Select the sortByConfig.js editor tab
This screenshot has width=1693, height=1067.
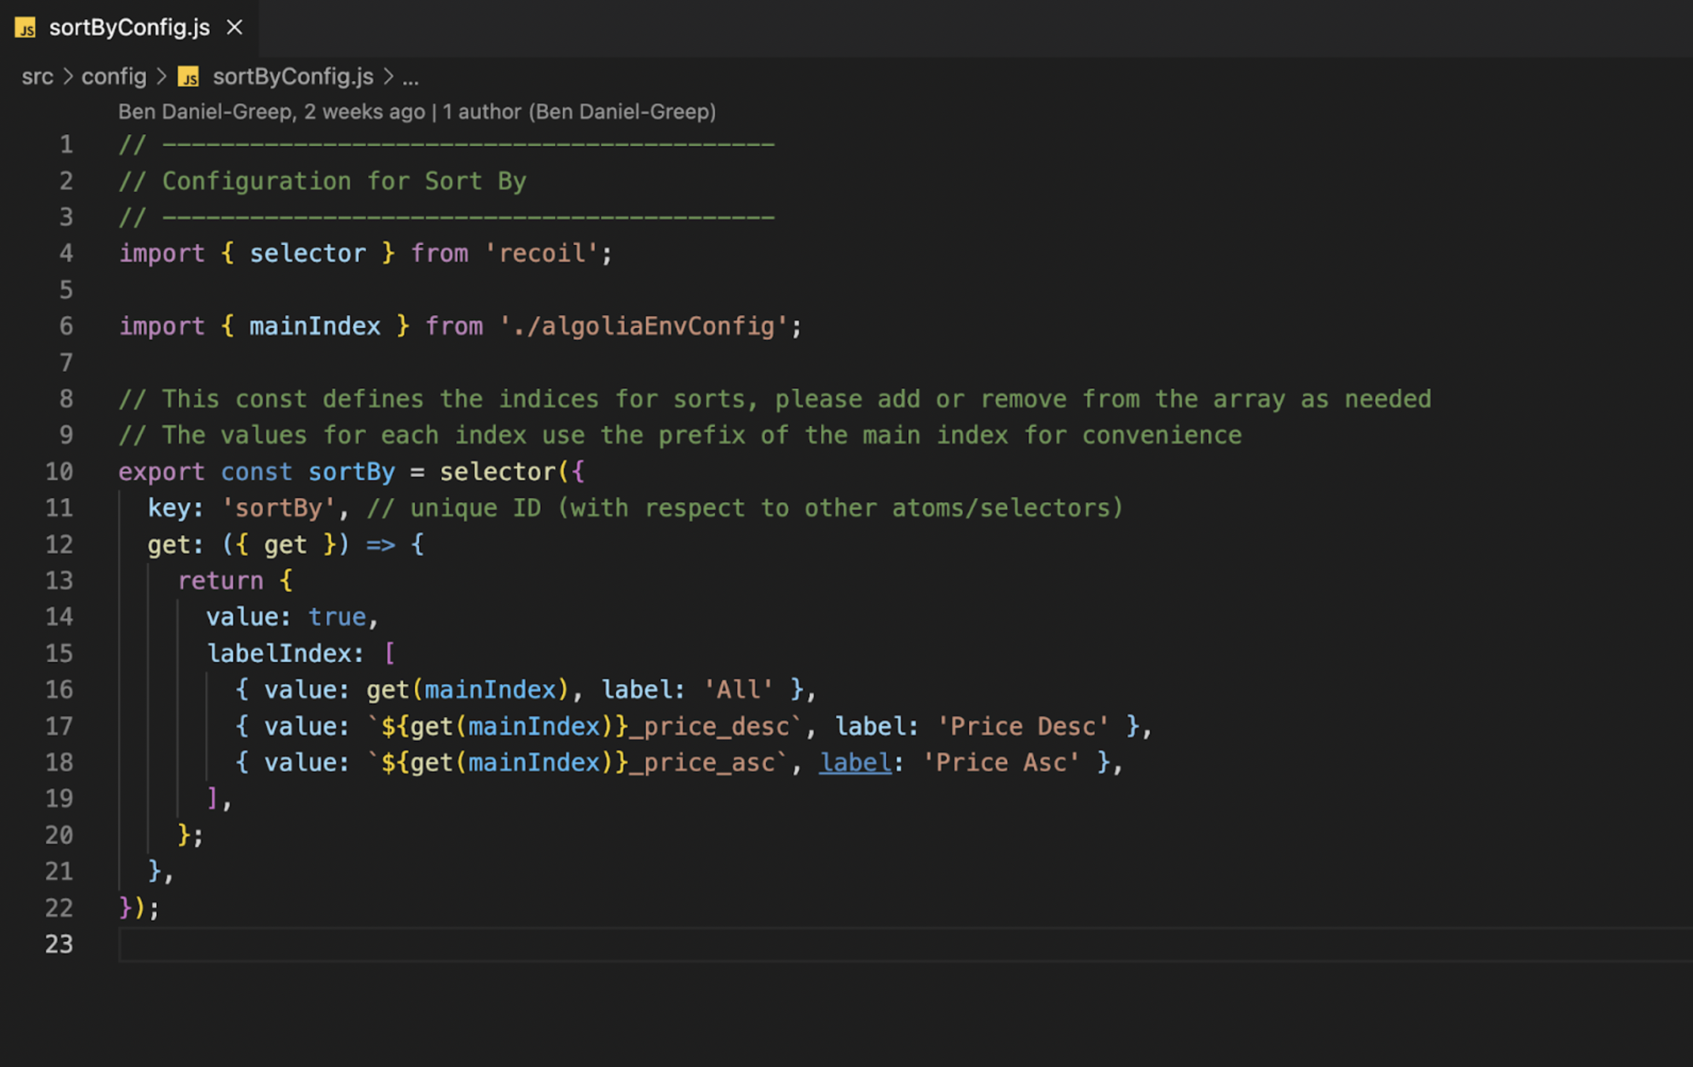pos(129,28)
